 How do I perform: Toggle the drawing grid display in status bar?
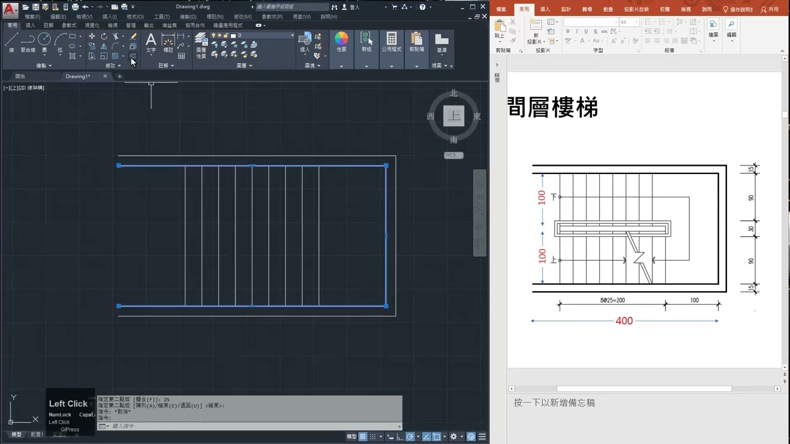tap(364, 437)
